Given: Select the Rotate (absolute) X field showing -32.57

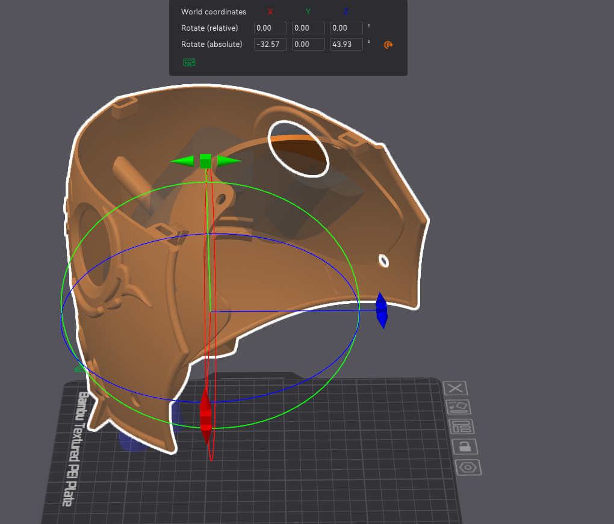Looking at the screenshot, I should 270,45.
